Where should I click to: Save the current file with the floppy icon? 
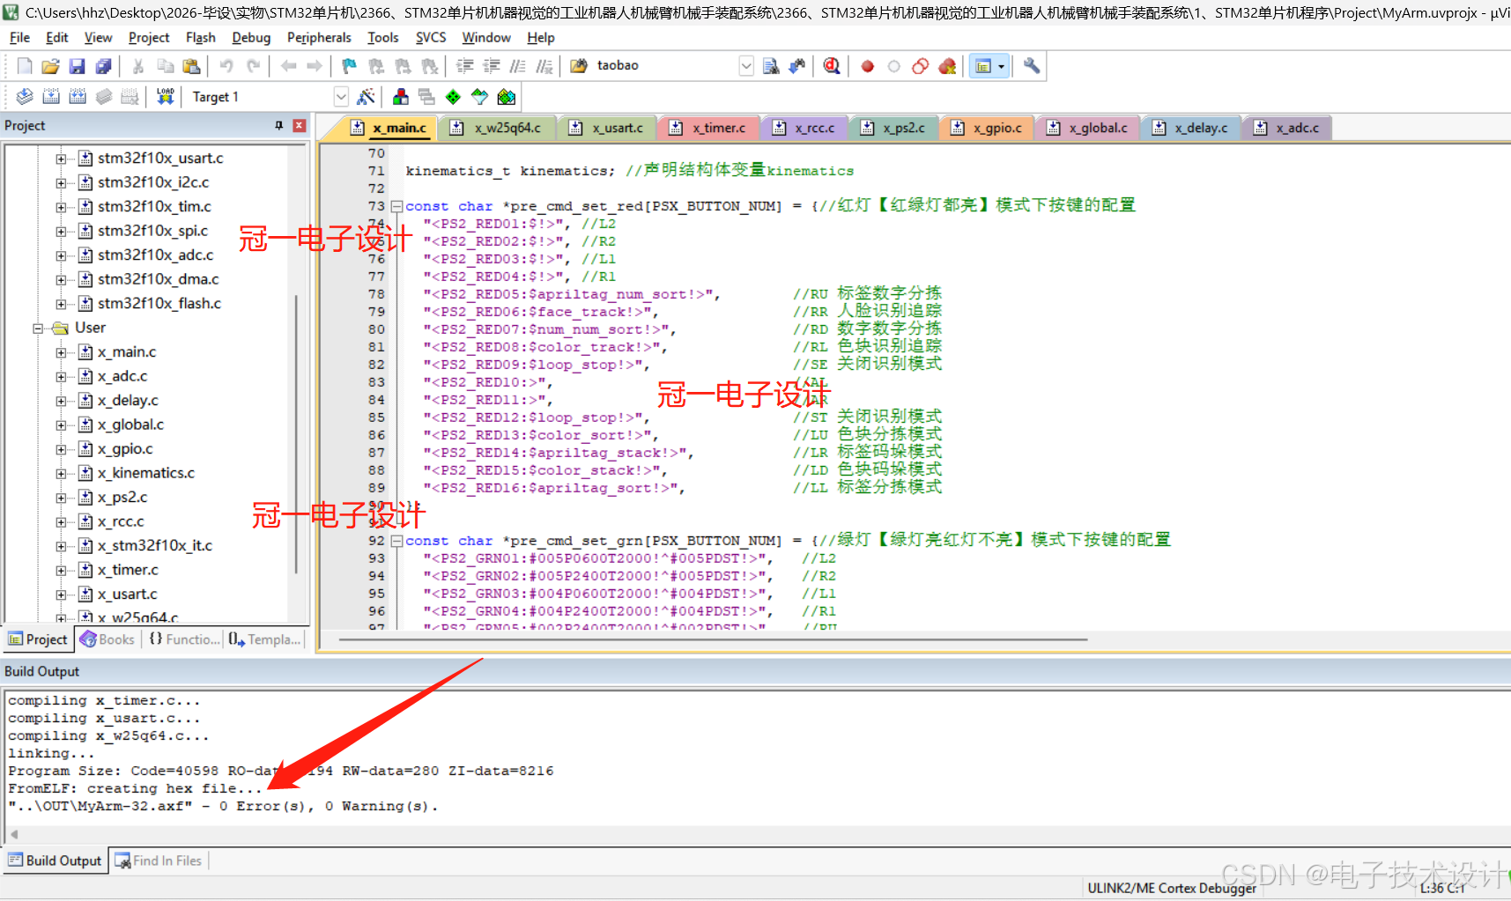77,66
